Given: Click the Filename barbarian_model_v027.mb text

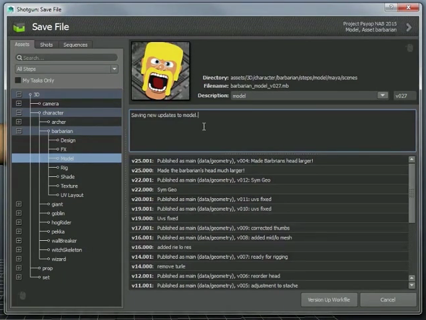Looking at the screenshot, I should pyautogui.click(x=260, y=86).
